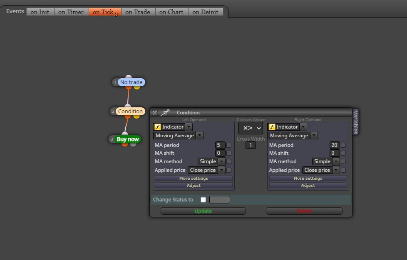This screenshot has height=260, width=407.
Task: Click yellow output connector under Condition block
Action: 136,117
